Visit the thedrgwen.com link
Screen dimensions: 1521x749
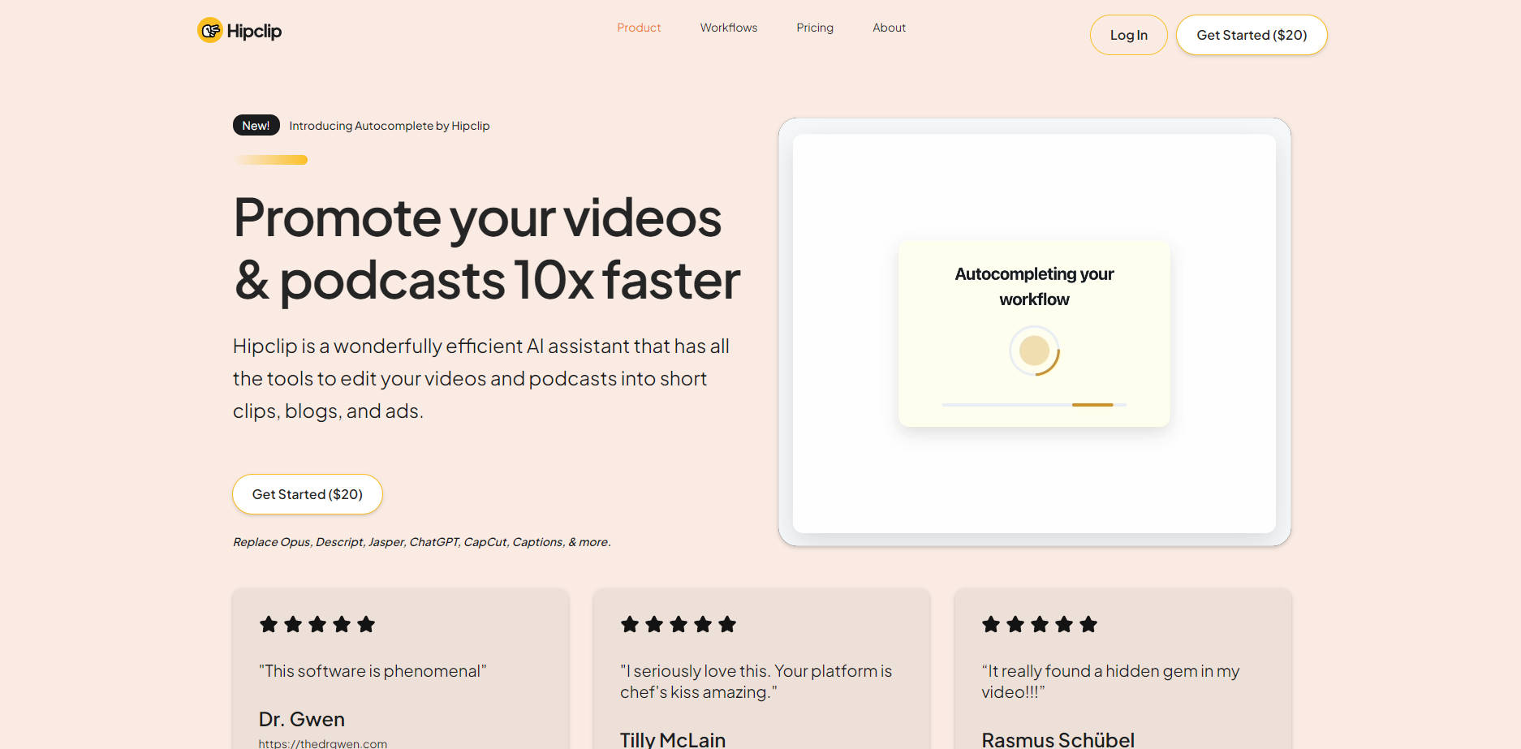pyautogui.click(x=322, y=743)
